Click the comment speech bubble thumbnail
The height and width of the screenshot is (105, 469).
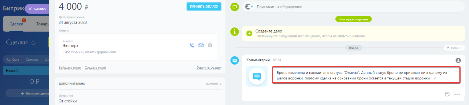point(257,76)
